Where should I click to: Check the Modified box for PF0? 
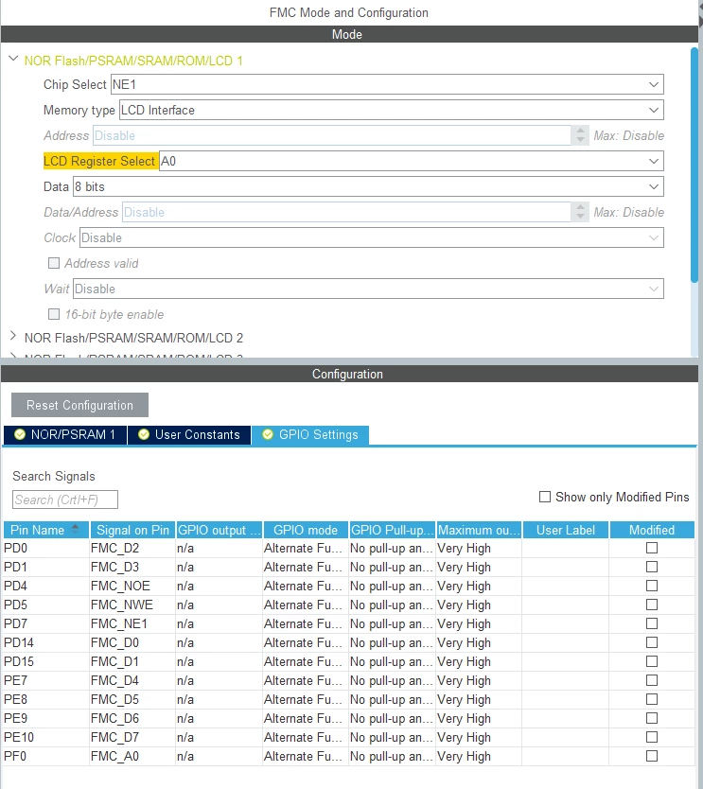coord(652,756)
